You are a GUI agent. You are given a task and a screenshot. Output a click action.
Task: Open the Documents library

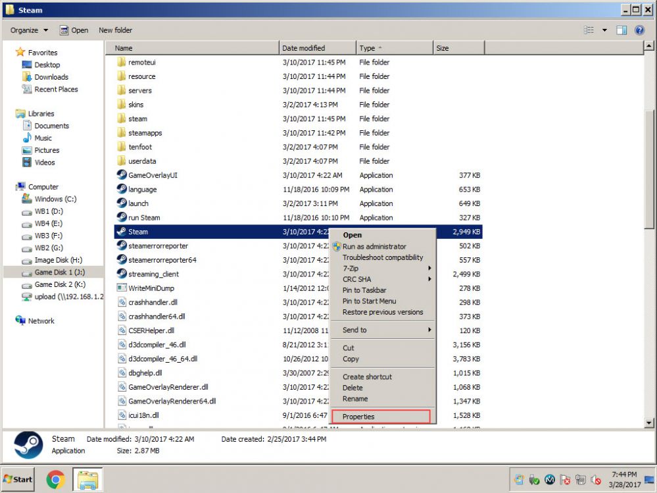click(51, 126)
